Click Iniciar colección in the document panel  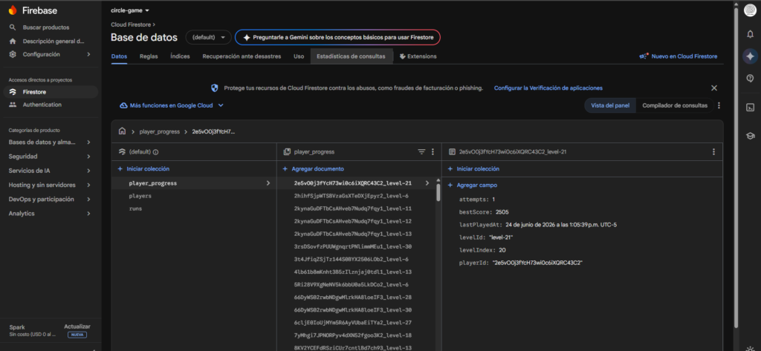[473, 168]
